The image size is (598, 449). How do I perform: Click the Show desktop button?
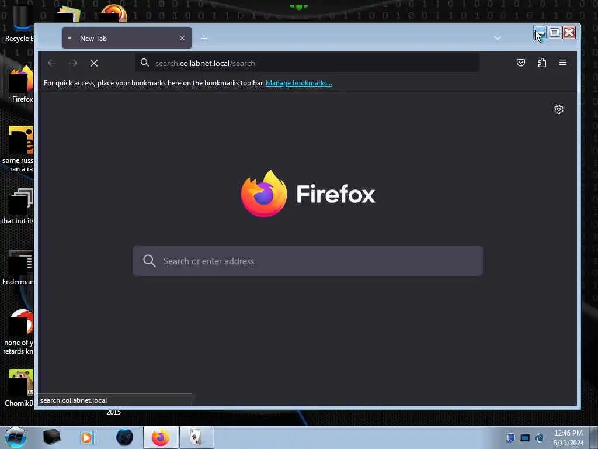(x=594, y=437)
